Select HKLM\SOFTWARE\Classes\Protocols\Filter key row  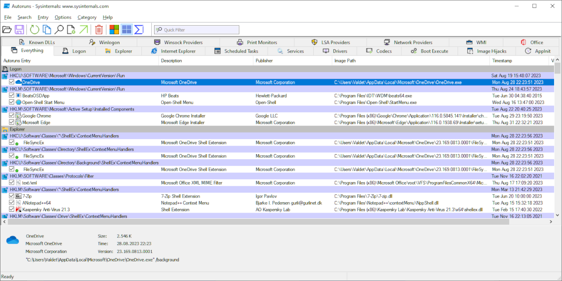(277, 176)
